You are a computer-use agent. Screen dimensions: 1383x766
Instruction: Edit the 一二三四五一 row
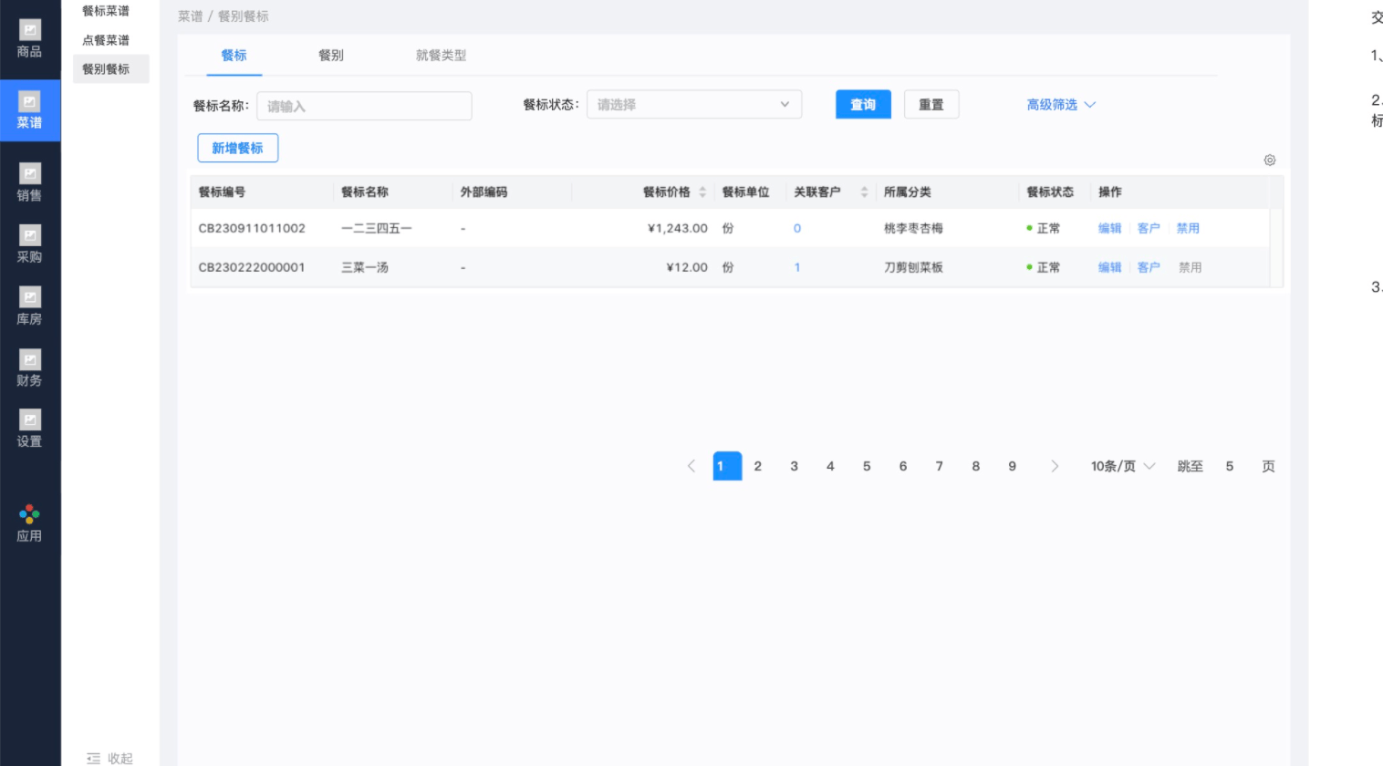(x=1109, y=229)
